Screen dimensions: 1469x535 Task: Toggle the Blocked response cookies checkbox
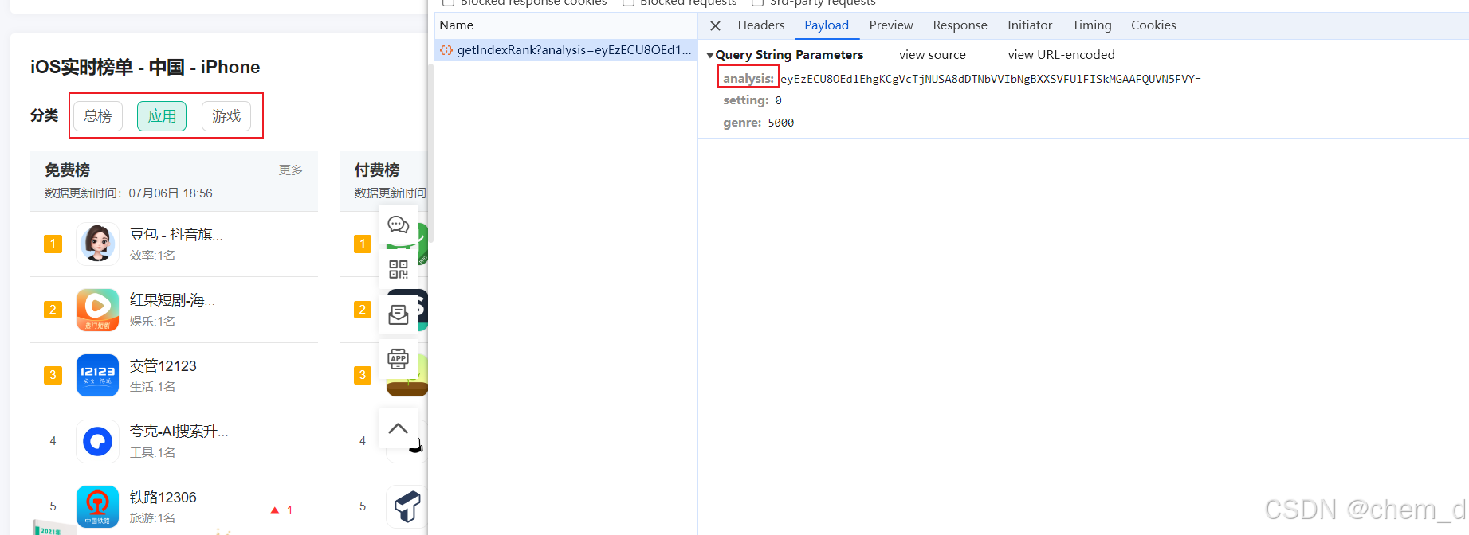coord(448,2)
